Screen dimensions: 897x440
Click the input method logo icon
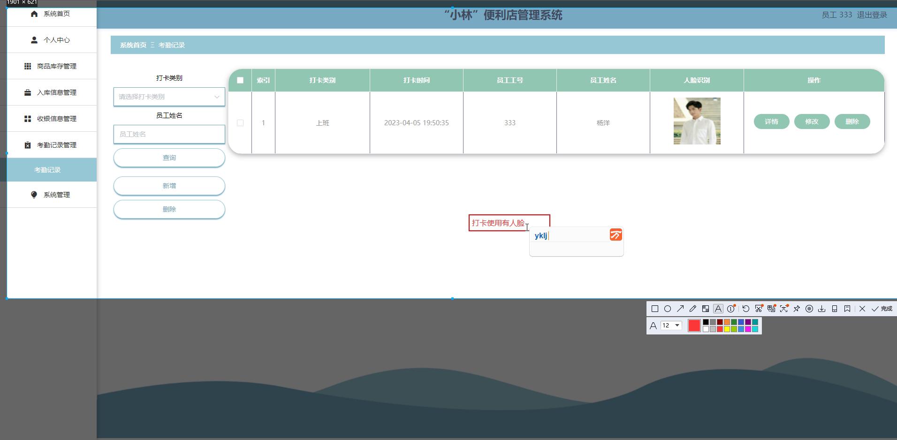pos(616,235)
